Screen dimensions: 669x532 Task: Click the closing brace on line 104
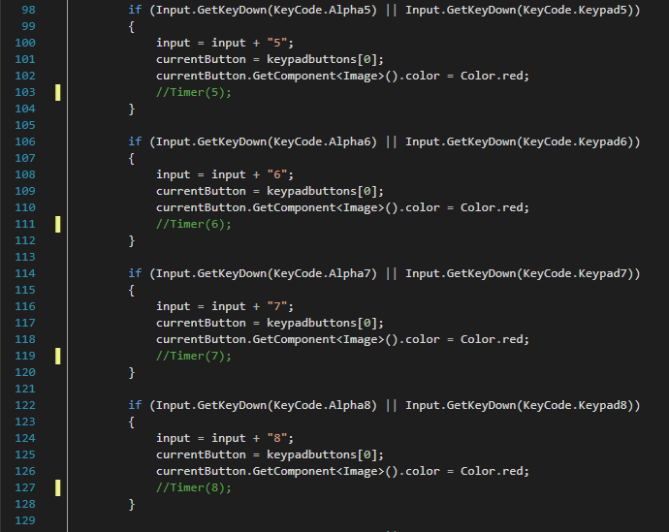[132, 110]
